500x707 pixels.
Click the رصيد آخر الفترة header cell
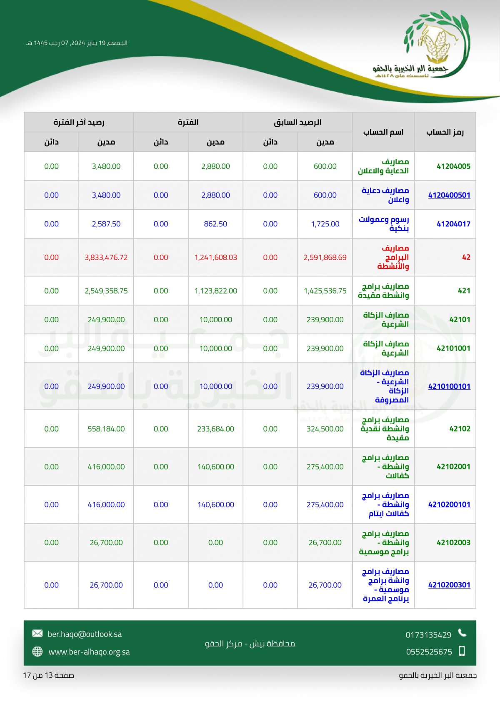pyautogui.click(x=79, y=122)
